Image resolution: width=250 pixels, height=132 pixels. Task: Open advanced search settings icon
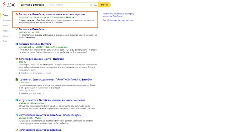point(95,5)
